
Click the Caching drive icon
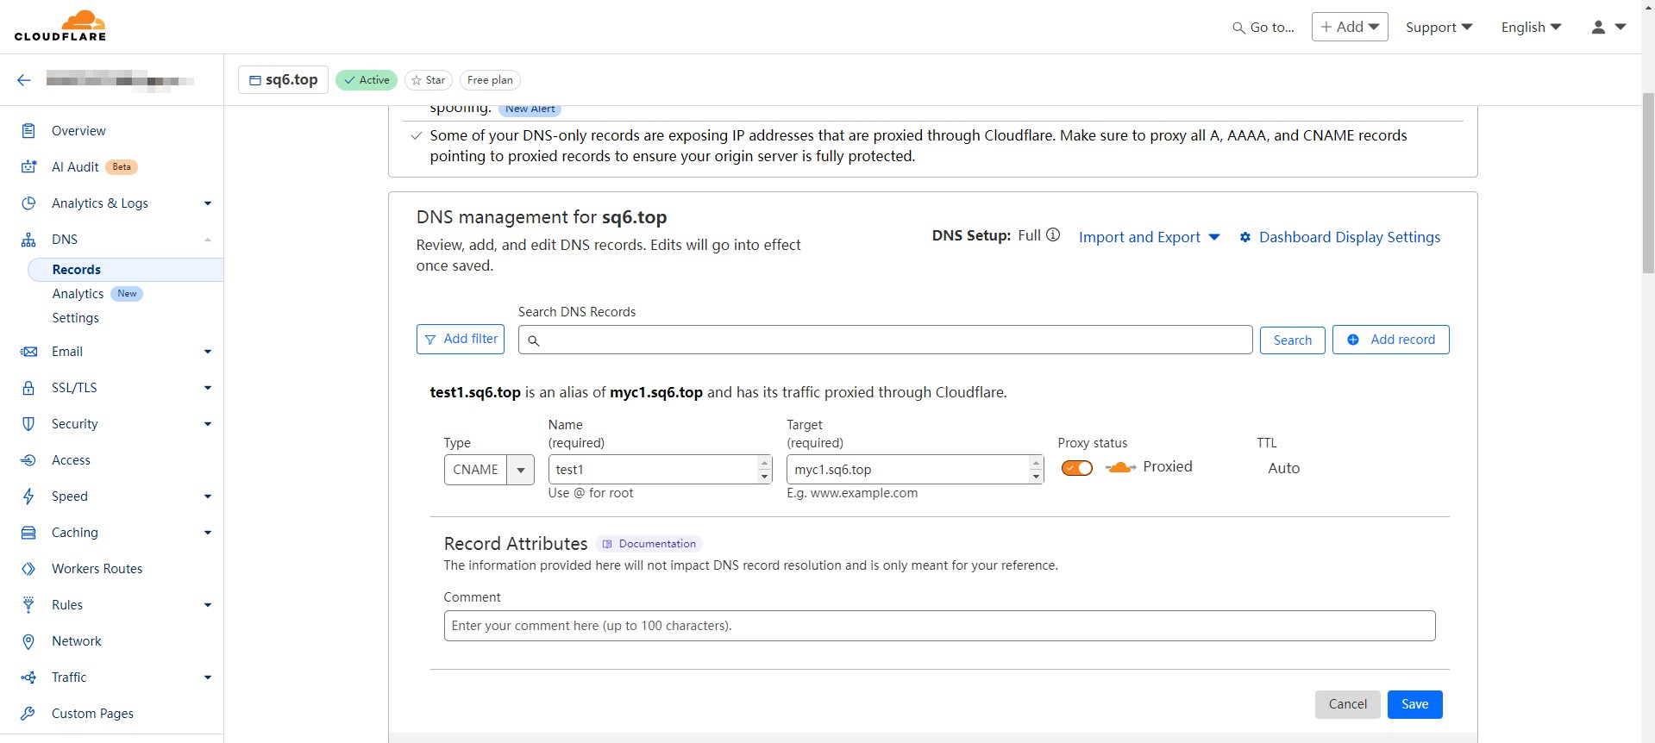tap(28, 533)
